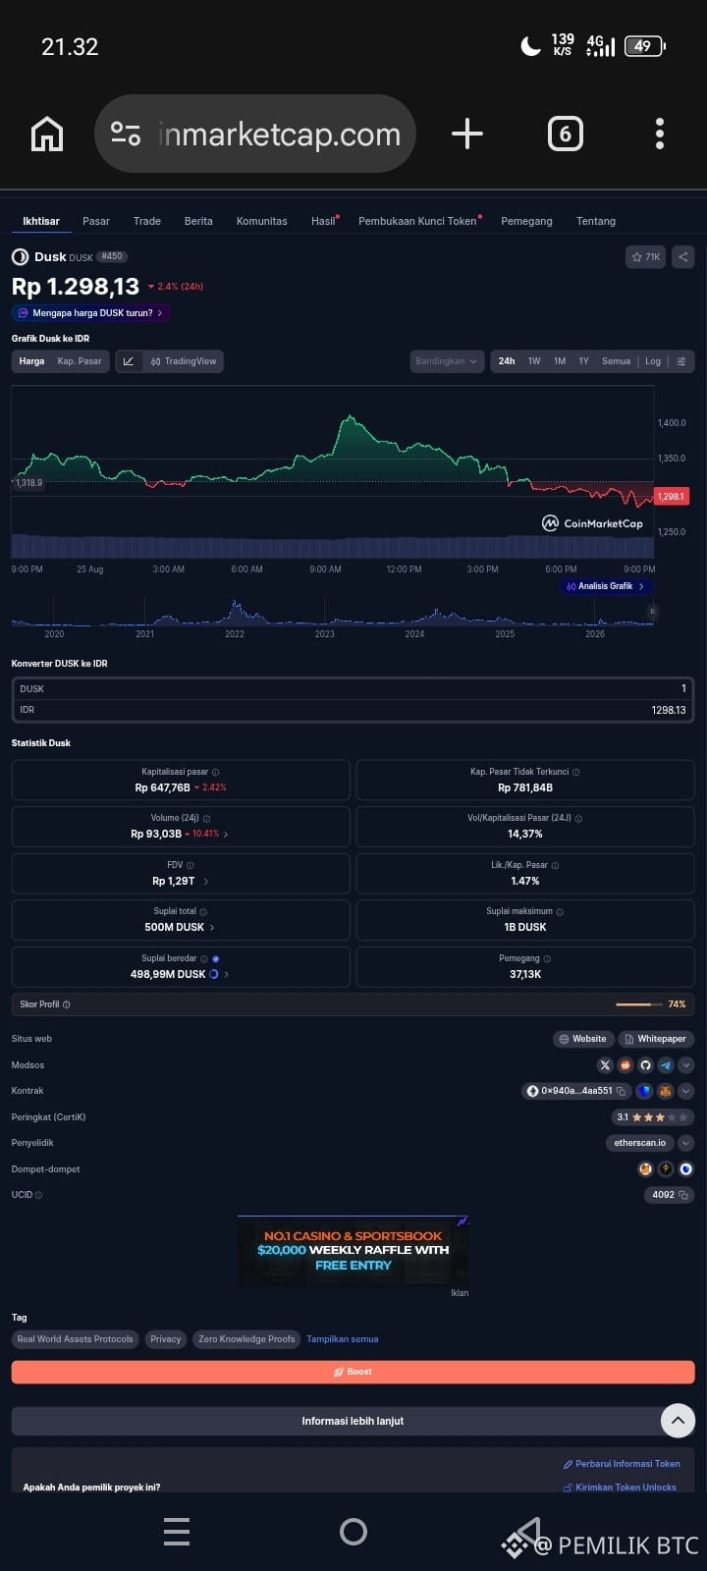Open etherscan.io explorer link

(x=640, y=1143)
